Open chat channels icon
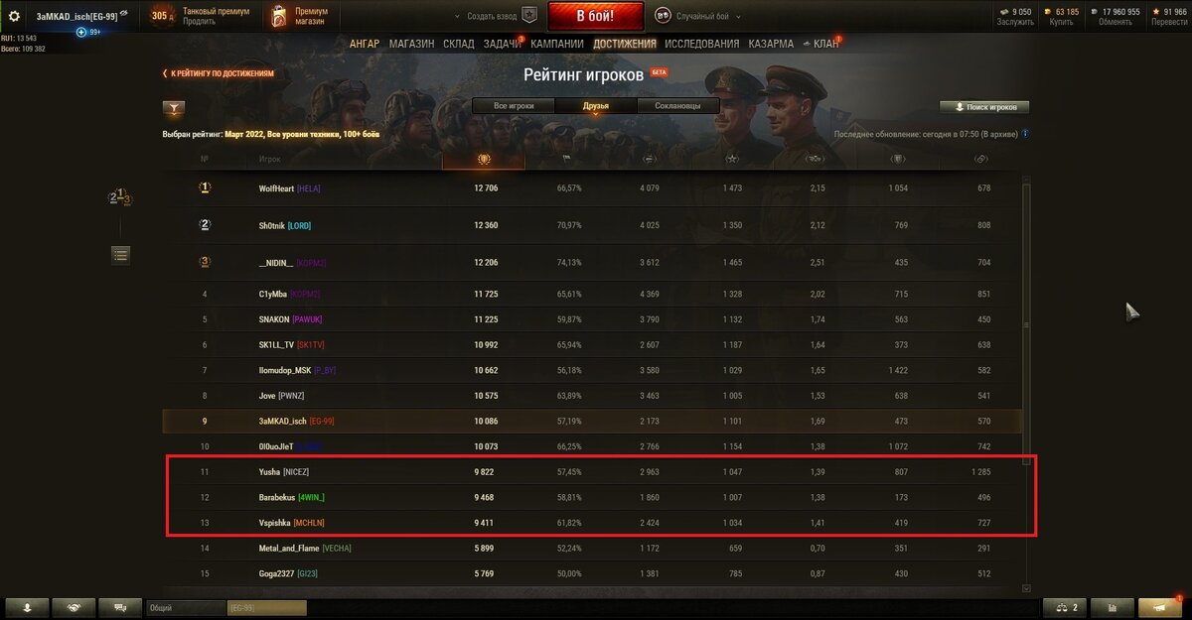Image resolution: width=1192 pixels, height=620 pixels. click(x=120, y=607)
